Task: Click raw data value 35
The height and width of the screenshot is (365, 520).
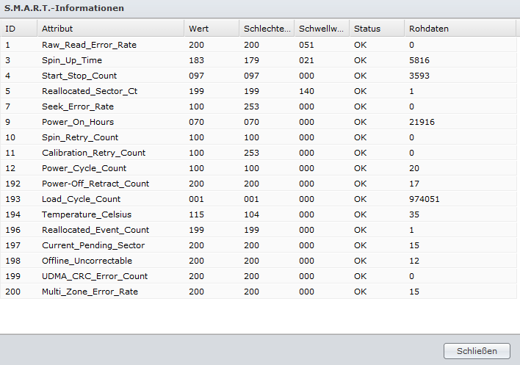Action: 414,214
